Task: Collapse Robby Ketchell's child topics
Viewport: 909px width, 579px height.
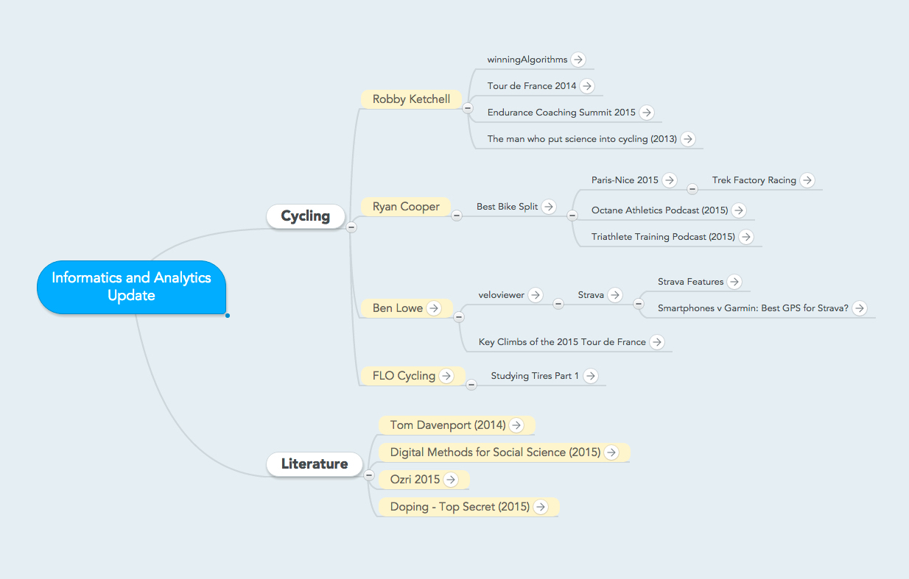Action: point(467,109)
